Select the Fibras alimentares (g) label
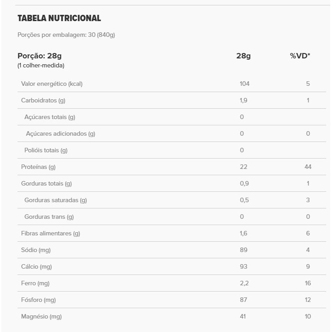This screenshot has height=332, width=332. point(50,233)
